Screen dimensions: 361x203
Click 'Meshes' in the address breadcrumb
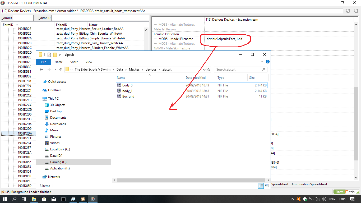coord(134,70)
